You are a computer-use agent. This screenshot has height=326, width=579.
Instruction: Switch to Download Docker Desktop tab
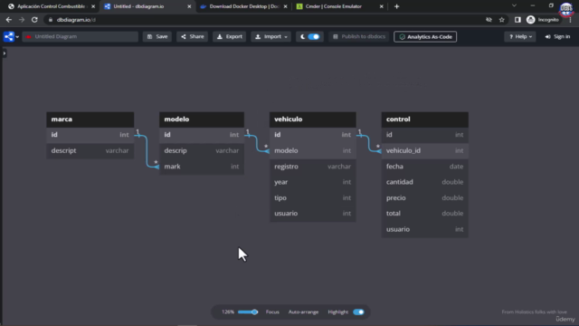click(x=243, y=6)
